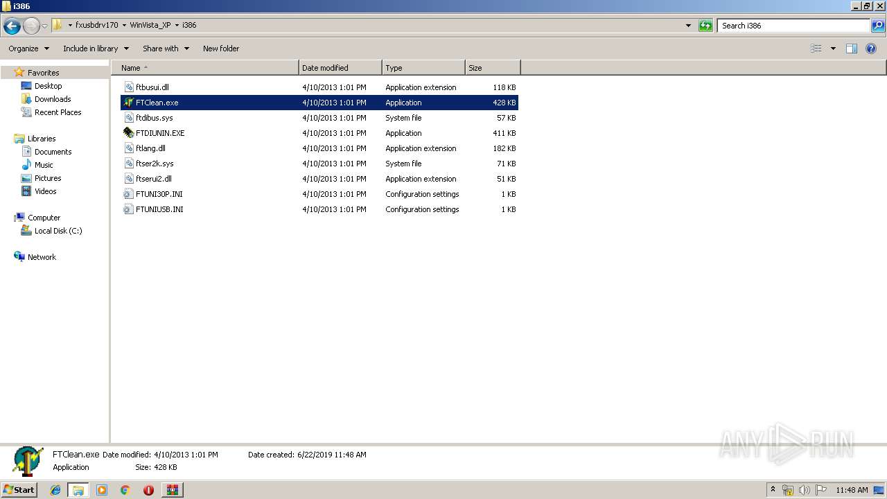The height and width of the screenshot is (499, 887).
Task: Open the Videos library
Action: coord(45,191)
